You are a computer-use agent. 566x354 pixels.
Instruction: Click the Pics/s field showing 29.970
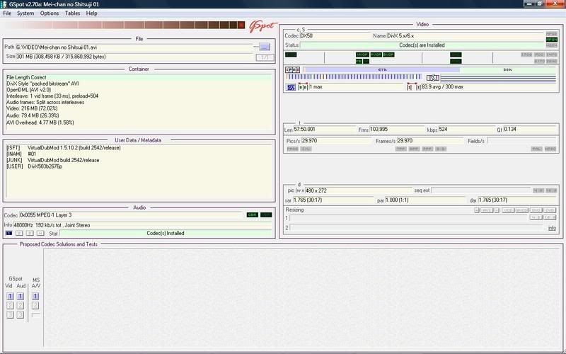336,141
